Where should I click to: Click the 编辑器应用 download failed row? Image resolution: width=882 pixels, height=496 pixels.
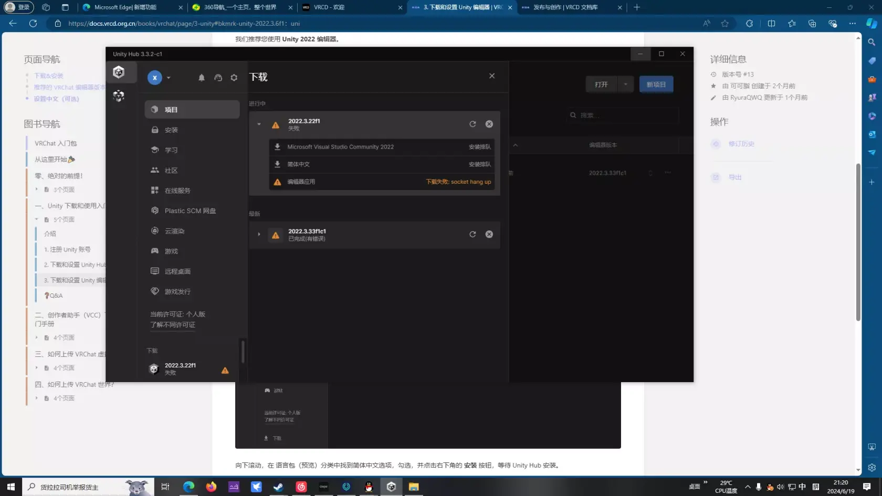click(382, 182)
